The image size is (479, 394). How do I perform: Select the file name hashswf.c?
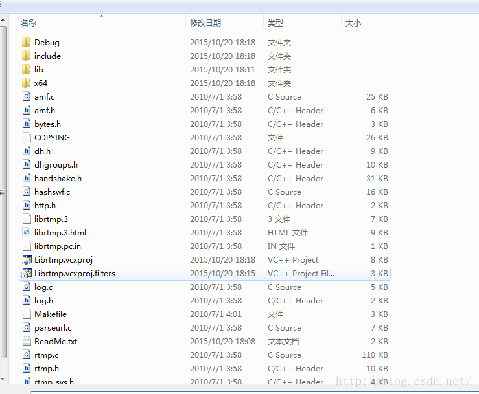[x=53, y=192]
